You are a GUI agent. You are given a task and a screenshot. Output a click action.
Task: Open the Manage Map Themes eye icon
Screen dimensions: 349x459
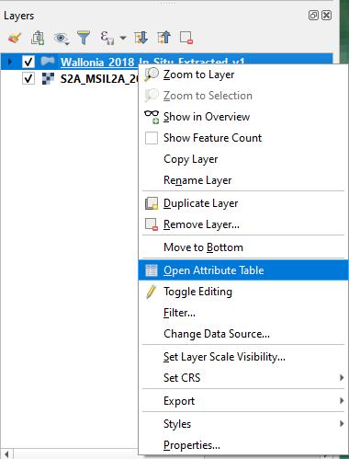point(62,39)
